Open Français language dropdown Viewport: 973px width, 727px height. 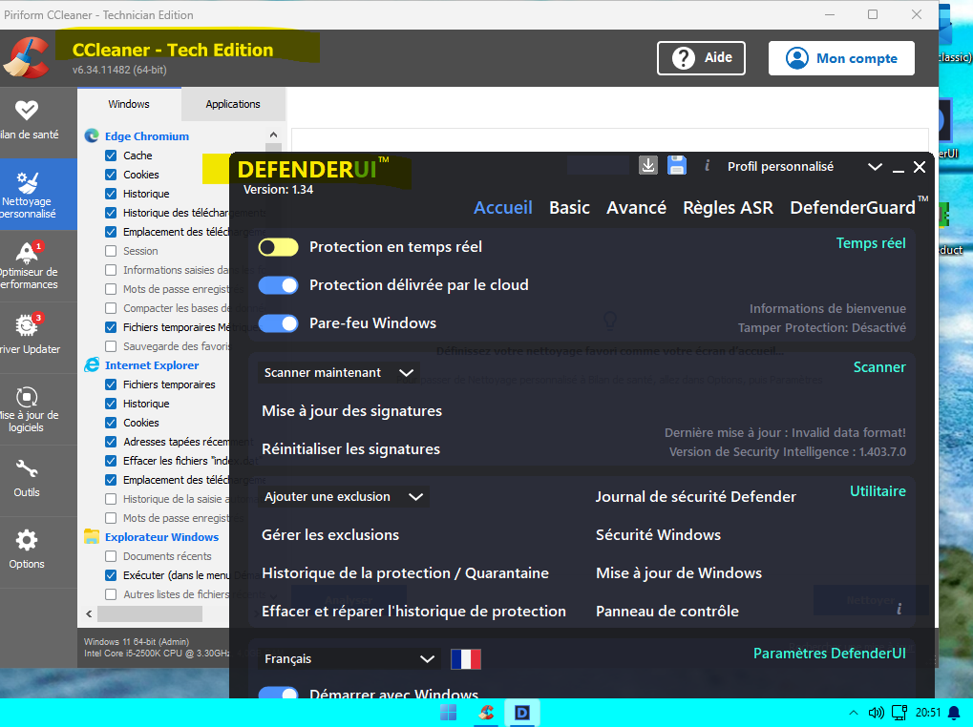point(349,659)
